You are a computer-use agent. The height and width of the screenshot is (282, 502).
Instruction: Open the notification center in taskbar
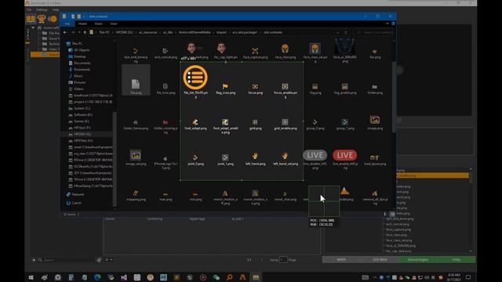pyautogui.click(x=468, y=277)
